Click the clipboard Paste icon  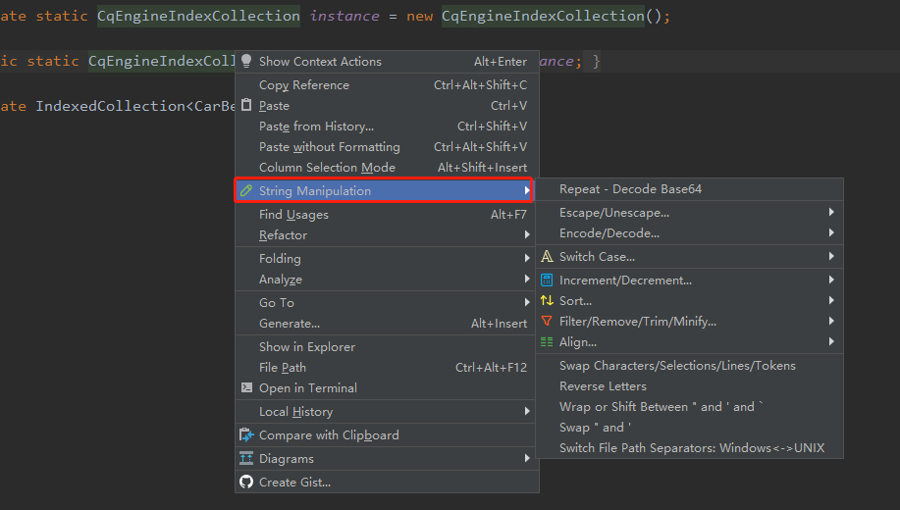click(x=246, y=105)
